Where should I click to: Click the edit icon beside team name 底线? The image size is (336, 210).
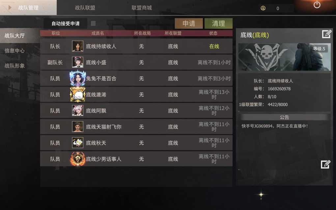(x=326, y=34)
